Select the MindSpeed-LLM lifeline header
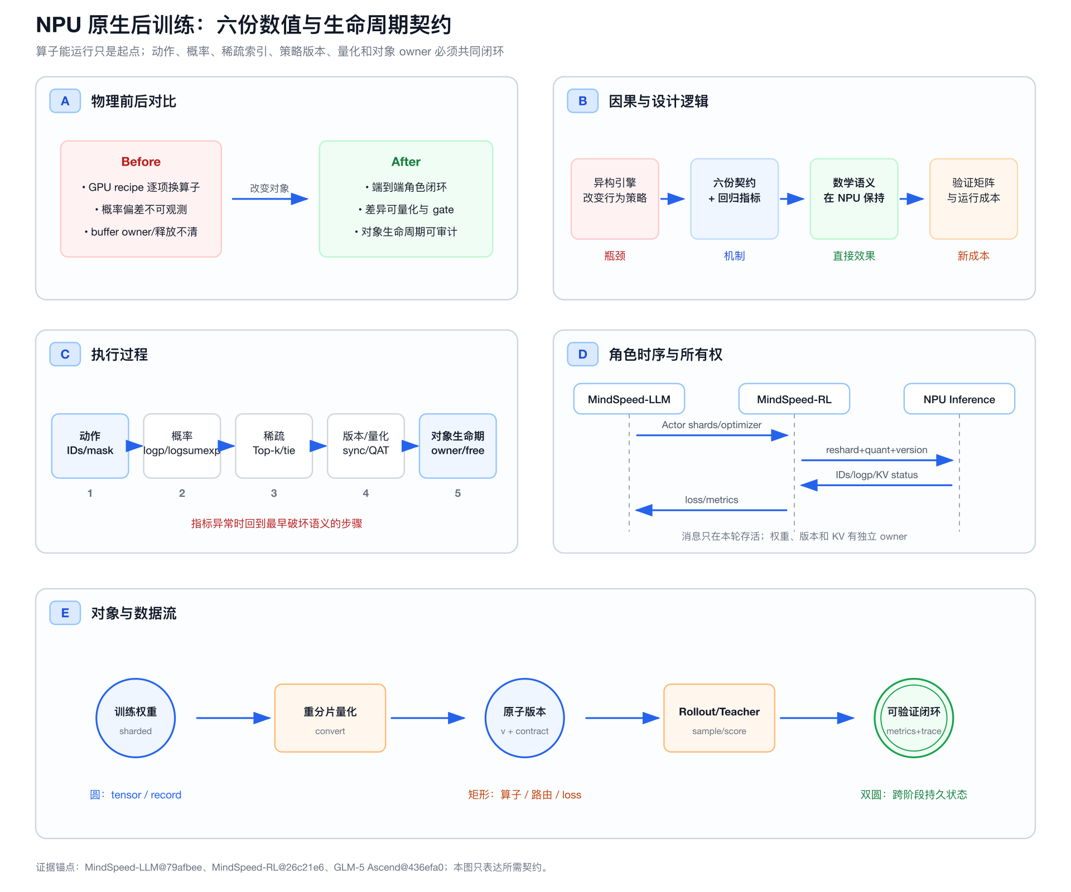The height and width of the screenshot is (892, 1071). 629,399
